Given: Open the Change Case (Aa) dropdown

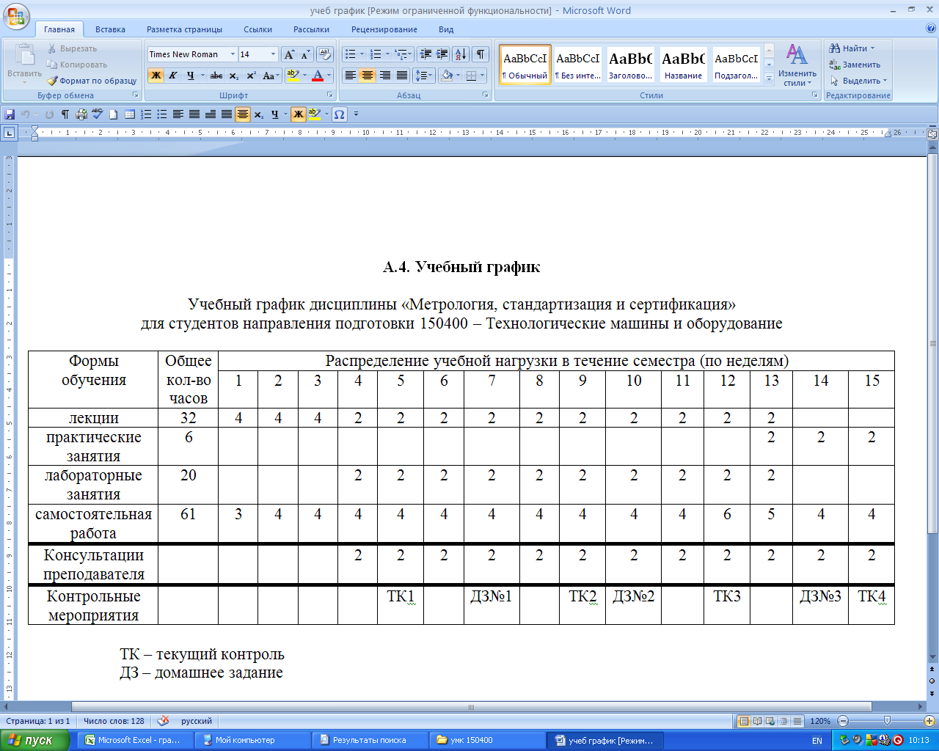Looking at the screenshot, I should [270, 76].
